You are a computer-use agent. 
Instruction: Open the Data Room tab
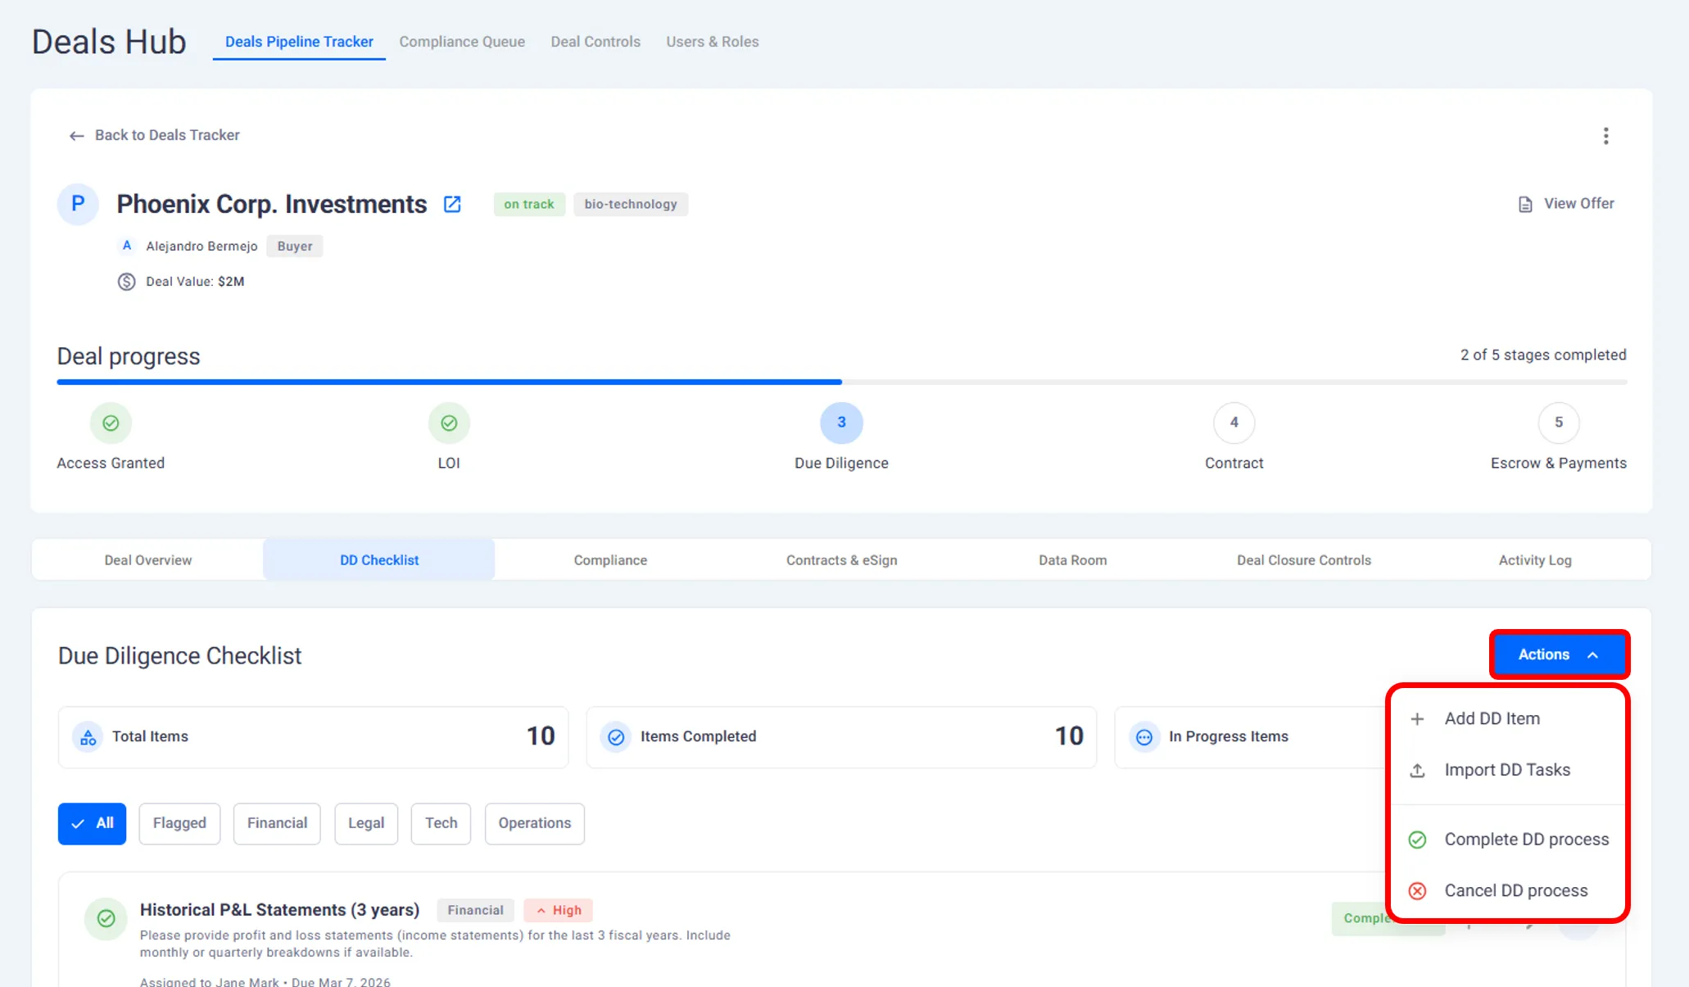pyautogui.click(x=1072, y=560)
